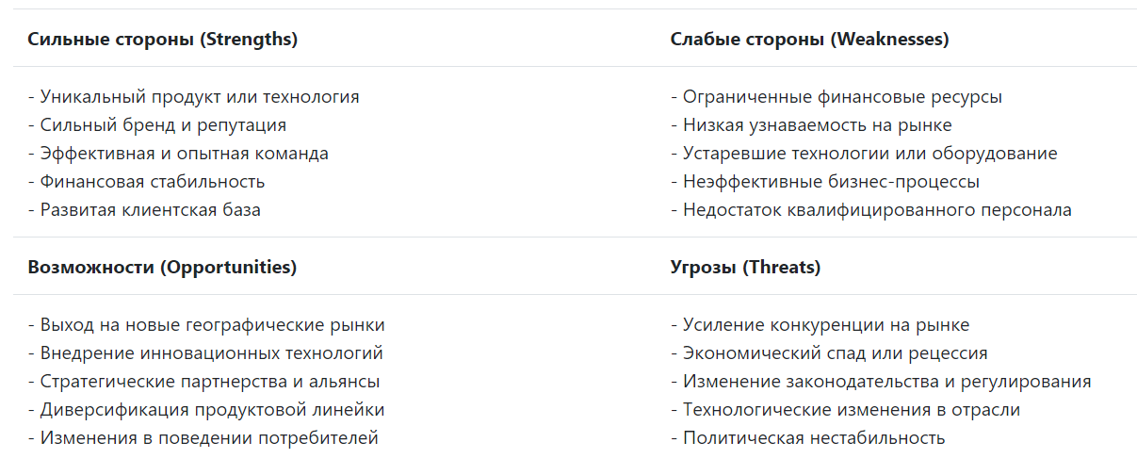Click the Угрозы (Threats) heading

tap(745, 267)
